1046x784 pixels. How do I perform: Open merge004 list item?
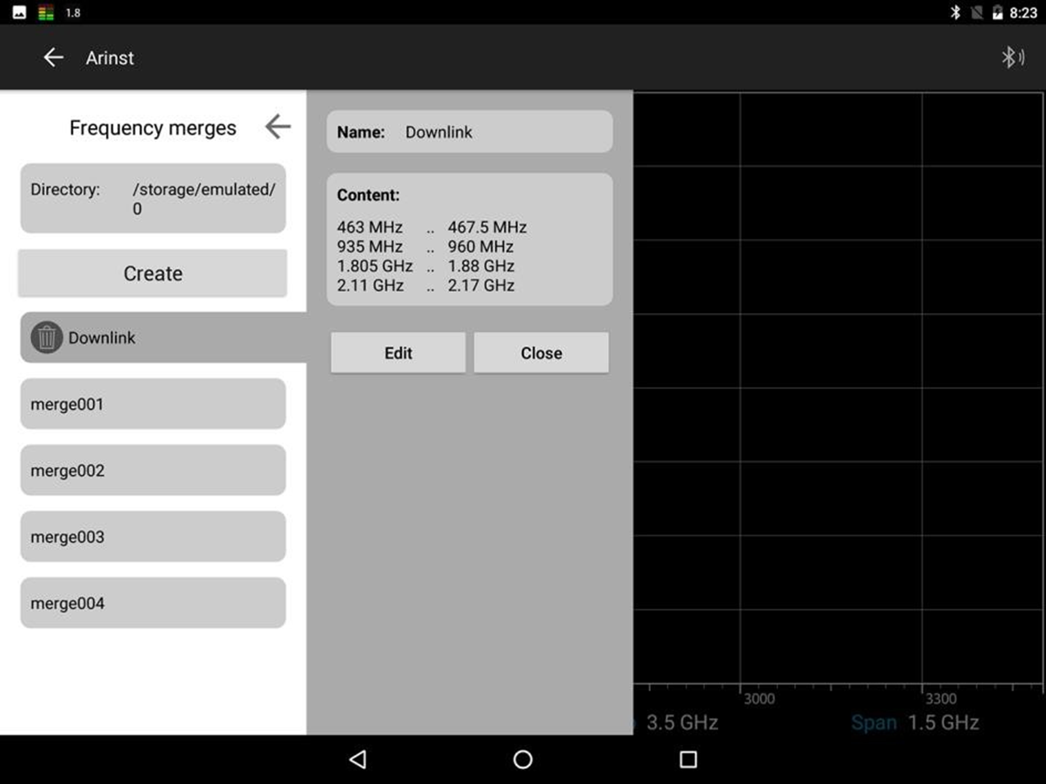tap(152, 603)
